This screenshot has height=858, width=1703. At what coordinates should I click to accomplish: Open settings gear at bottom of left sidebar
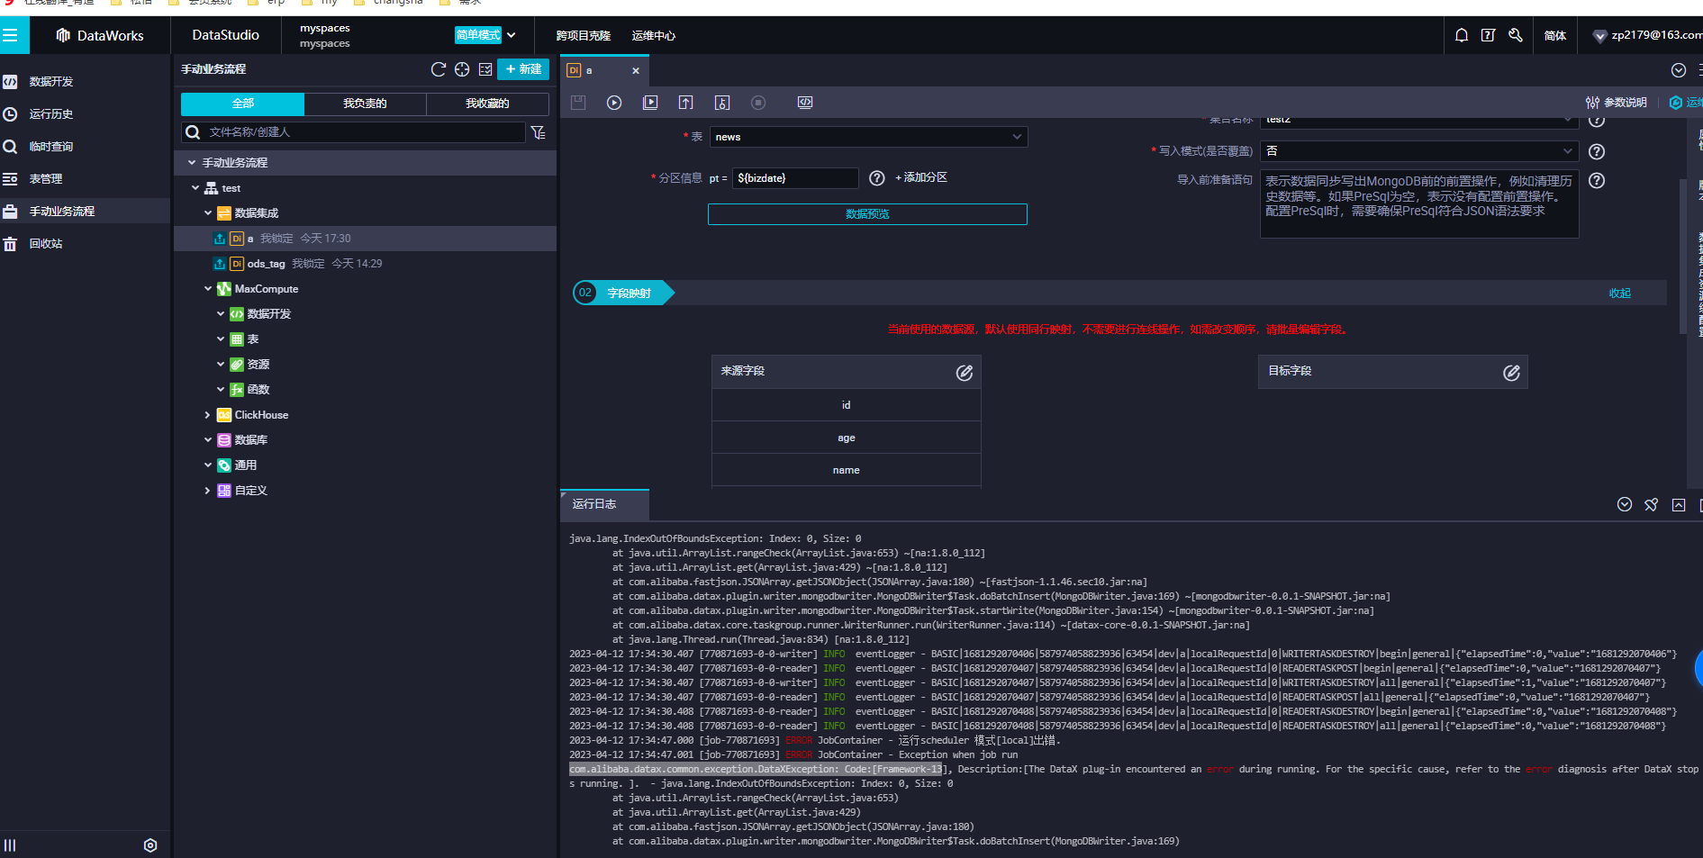click(150, 844)
